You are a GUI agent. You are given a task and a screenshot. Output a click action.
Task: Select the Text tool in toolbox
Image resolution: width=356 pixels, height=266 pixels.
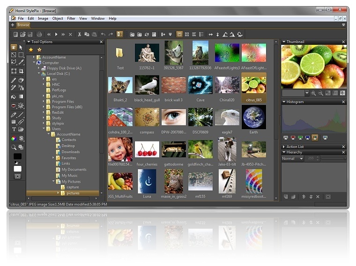(x=14, y=129)
